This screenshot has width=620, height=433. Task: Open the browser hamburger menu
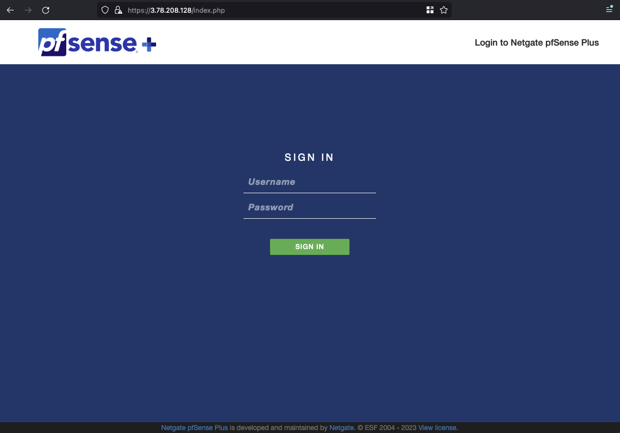[609, 9]
